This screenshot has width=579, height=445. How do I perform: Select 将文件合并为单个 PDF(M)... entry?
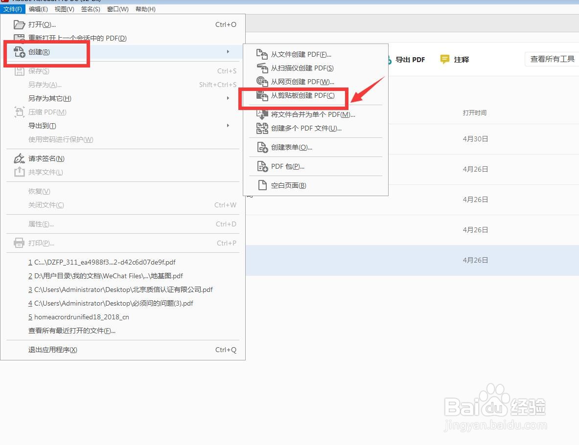tap(316, 114)
